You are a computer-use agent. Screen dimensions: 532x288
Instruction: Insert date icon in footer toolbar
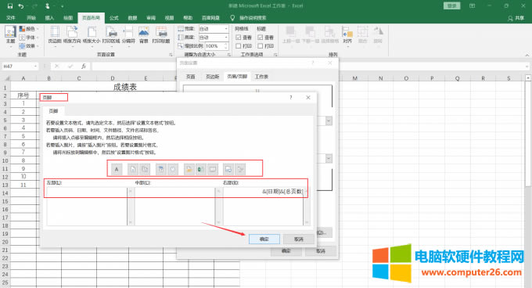coord(161,169)
